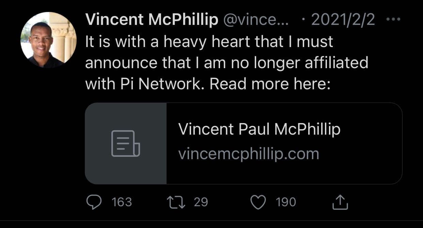Click the line "announce that I am no longer affiliated"

coord(227,63)
